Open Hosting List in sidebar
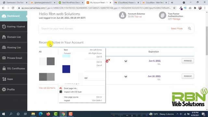 14,47
